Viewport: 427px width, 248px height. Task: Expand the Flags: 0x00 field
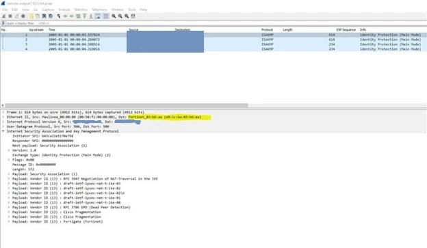point(9,160)
